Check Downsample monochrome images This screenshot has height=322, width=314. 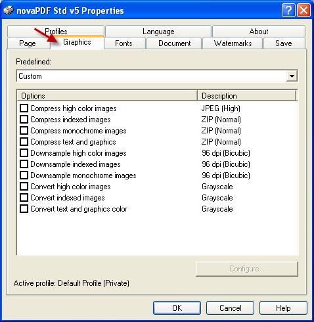click(x=24, y=175)
